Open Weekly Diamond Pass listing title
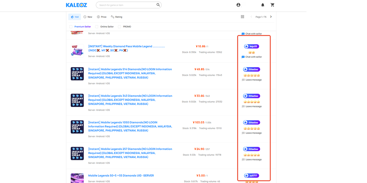This screenshot has width=367, height=183. (x=126, y=48)
